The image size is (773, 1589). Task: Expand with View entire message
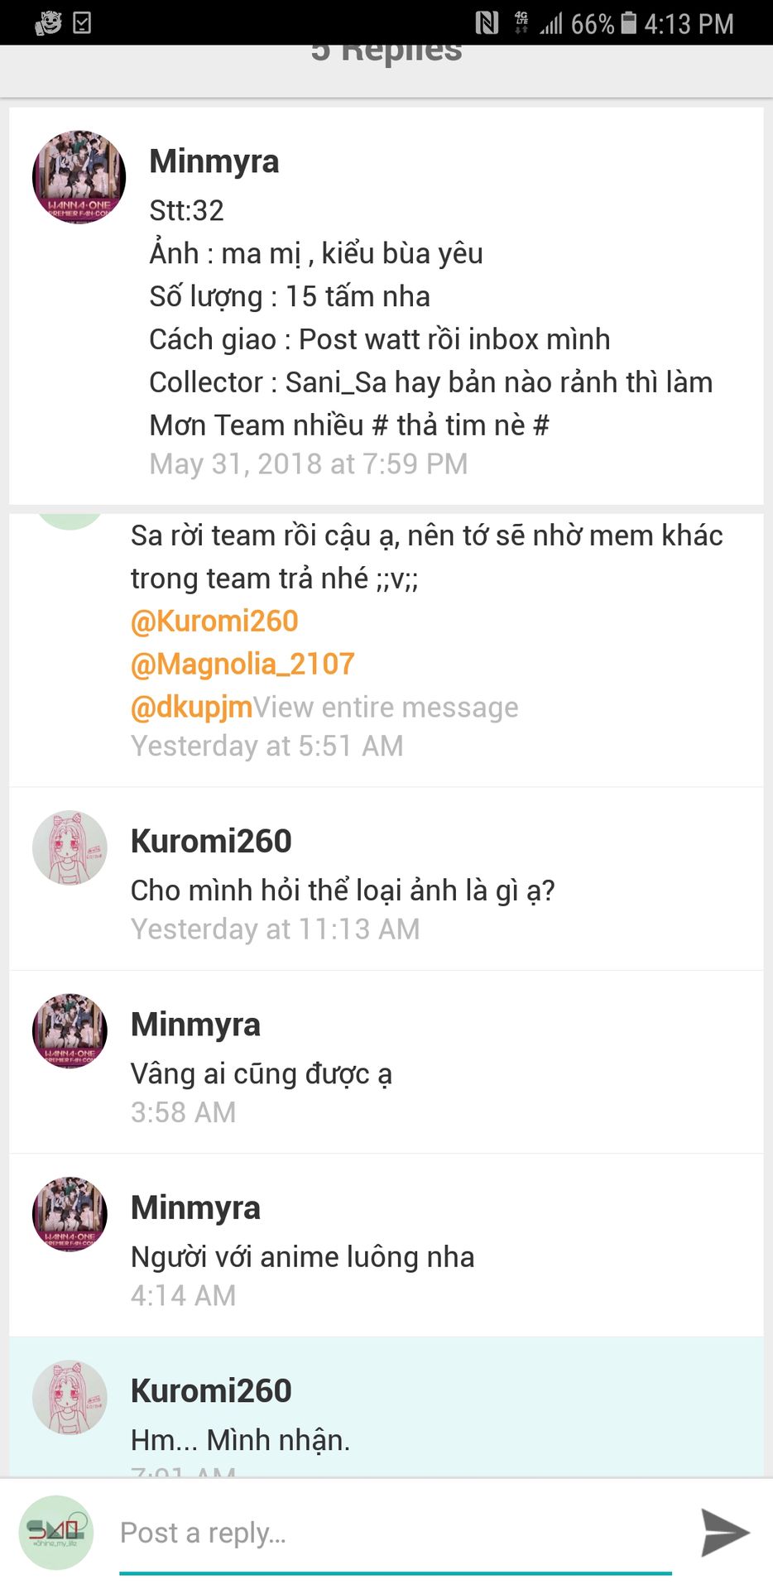[x=386, y=708]
